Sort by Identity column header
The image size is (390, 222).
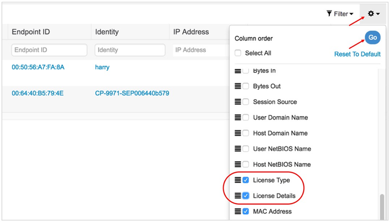(x=107, y=32)
